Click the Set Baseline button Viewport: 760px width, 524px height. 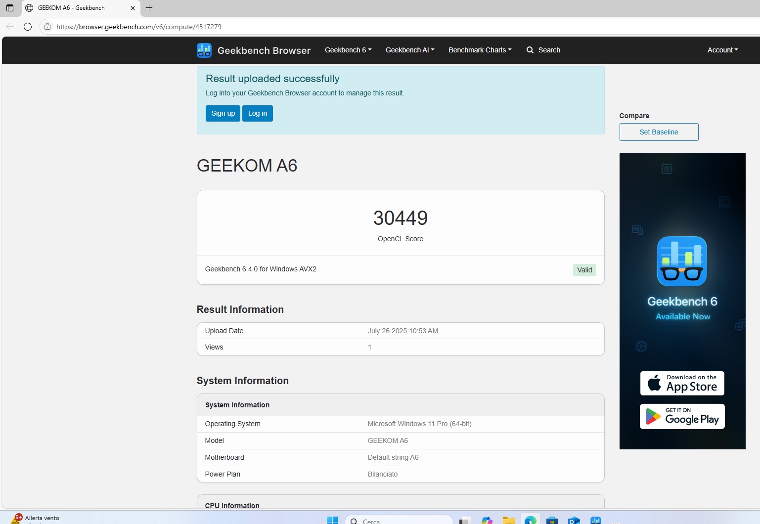(659, 132)
